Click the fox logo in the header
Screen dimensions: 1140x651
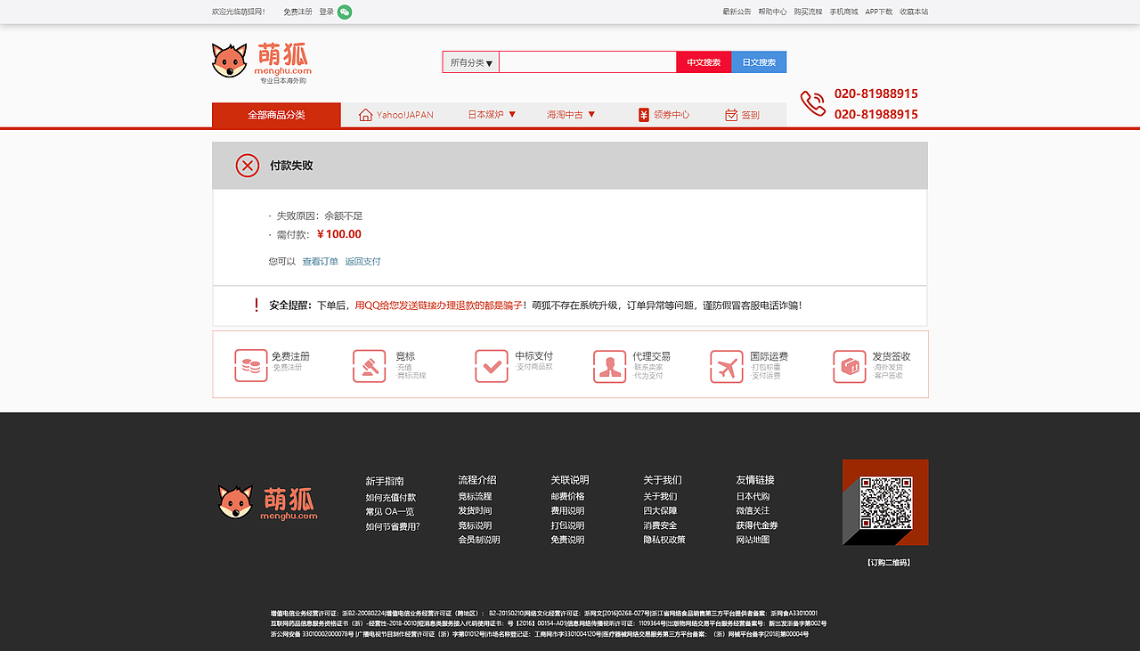click(x=230, y=61)
